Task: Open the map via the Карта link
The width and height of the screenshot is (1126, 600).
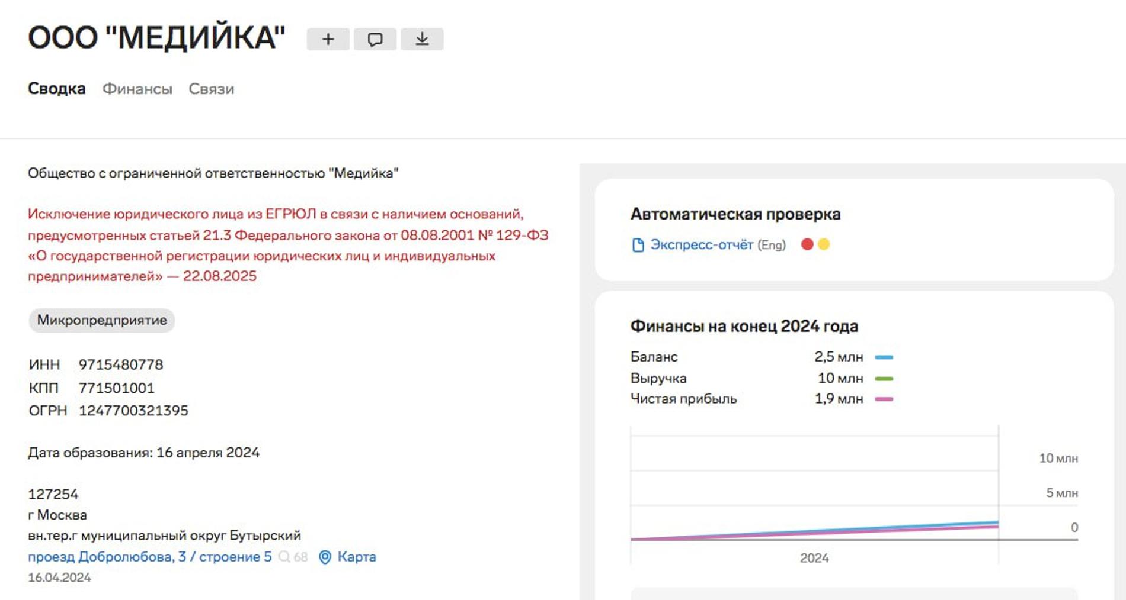Action: [x=356, y=556]
